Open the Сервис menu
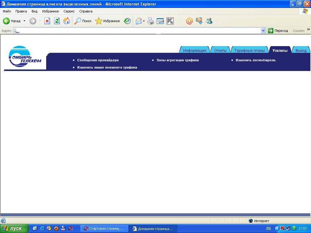The image size is (311, 233). pyautogui.click(x=69, y=11)
